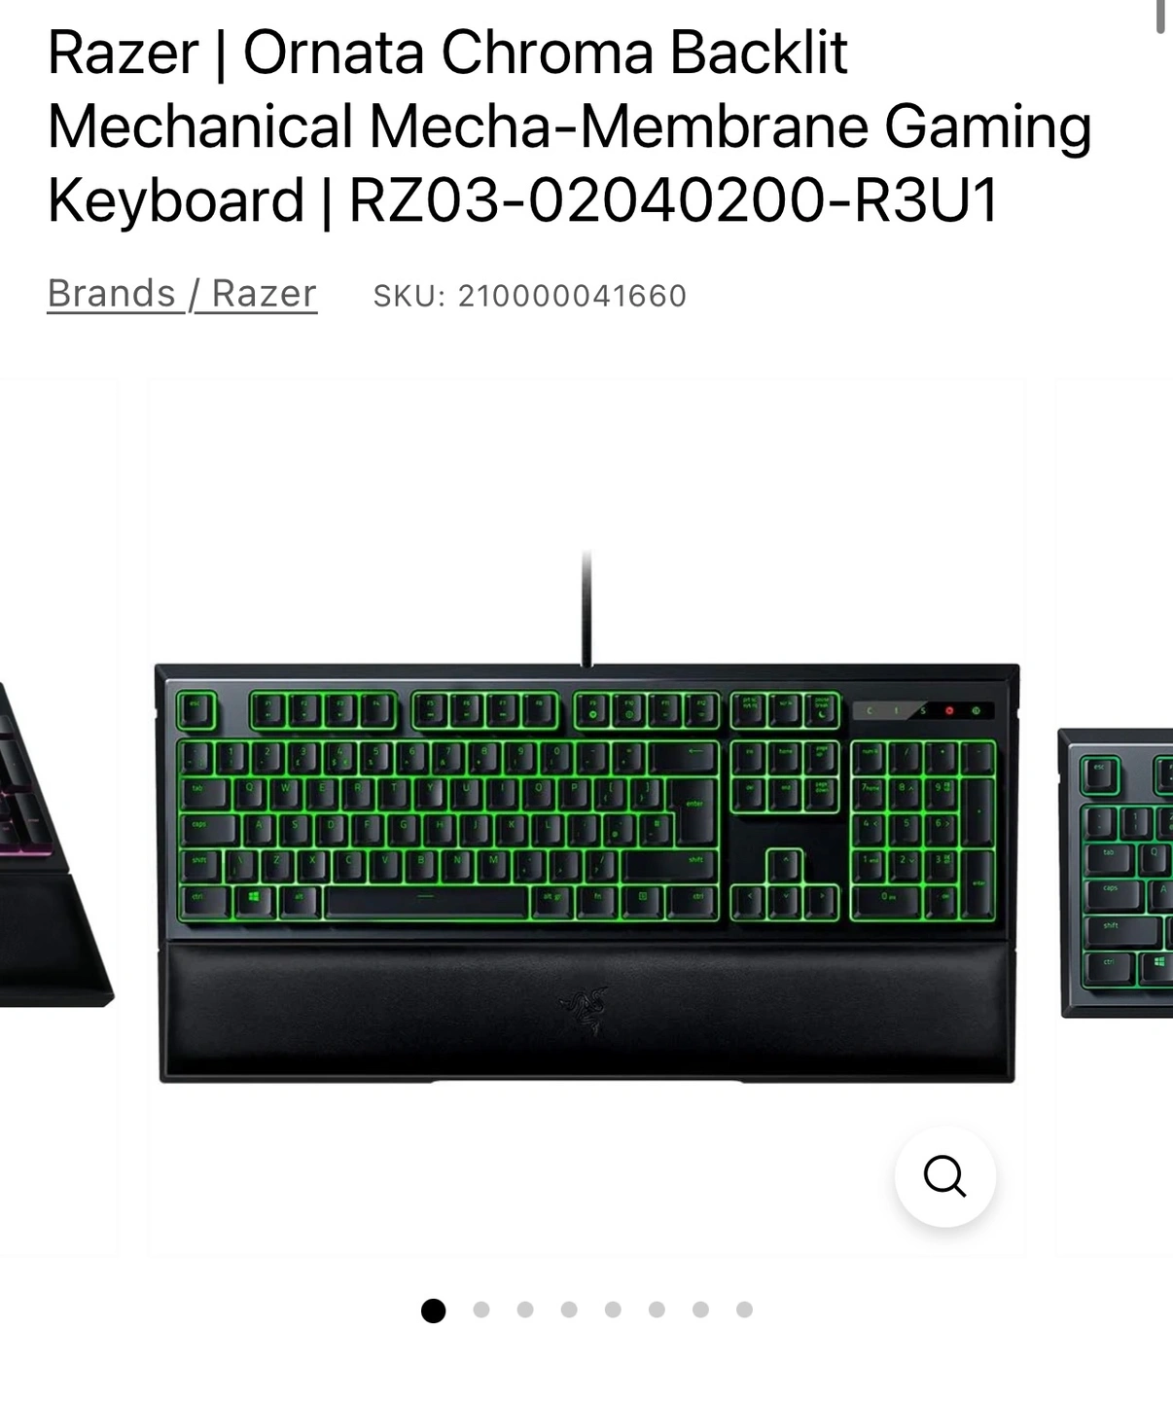Click the Razer Ornata product title
Viewport: 1173px width, 1401px height.
pyautogui.click(x=570, y=126)
